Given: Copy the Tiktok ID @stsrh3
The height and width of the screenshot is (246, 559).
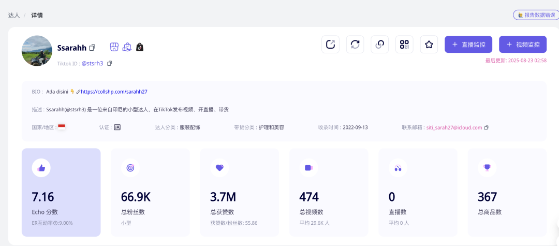Looking at the screenshot, I should point(110,63).
